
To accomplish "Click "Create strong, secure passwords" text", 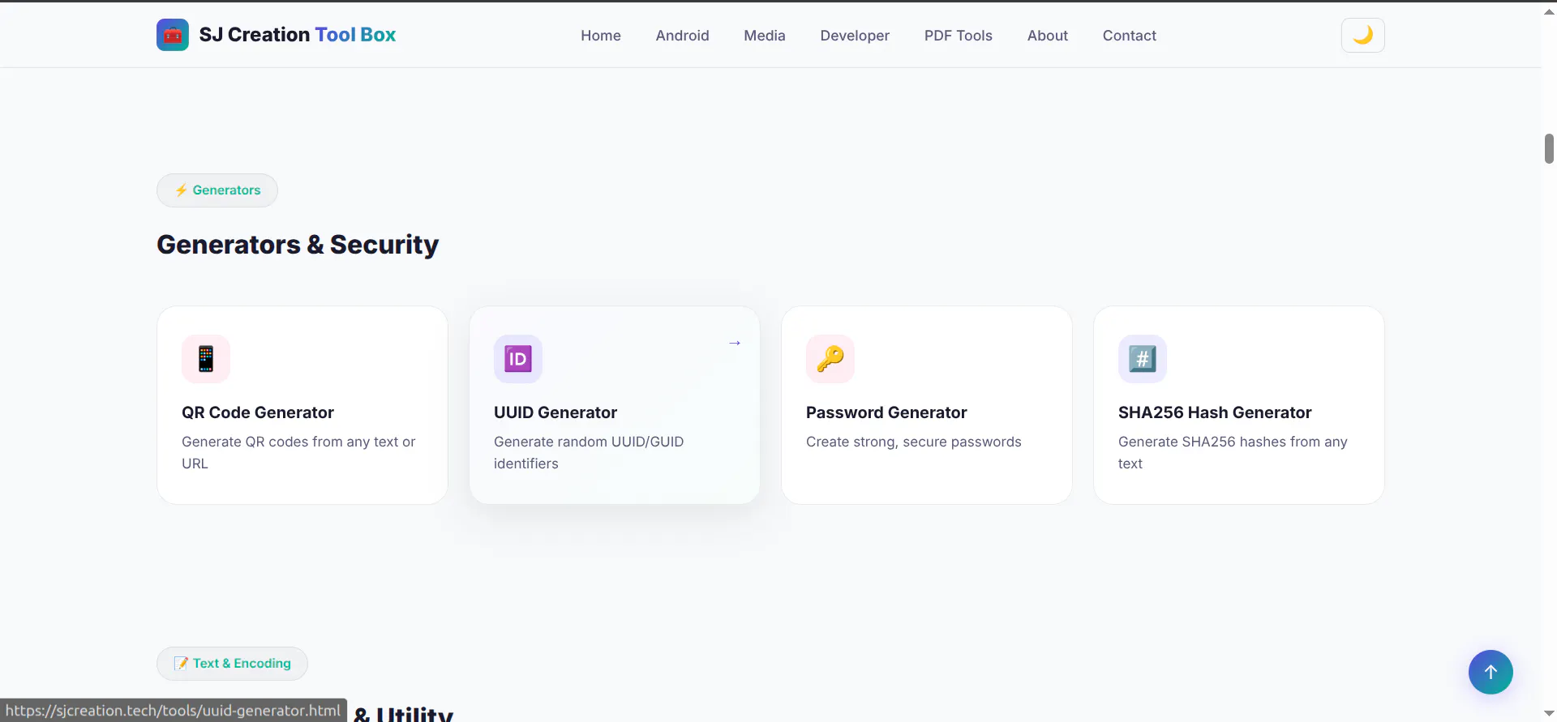I will (x=914, y=442).
